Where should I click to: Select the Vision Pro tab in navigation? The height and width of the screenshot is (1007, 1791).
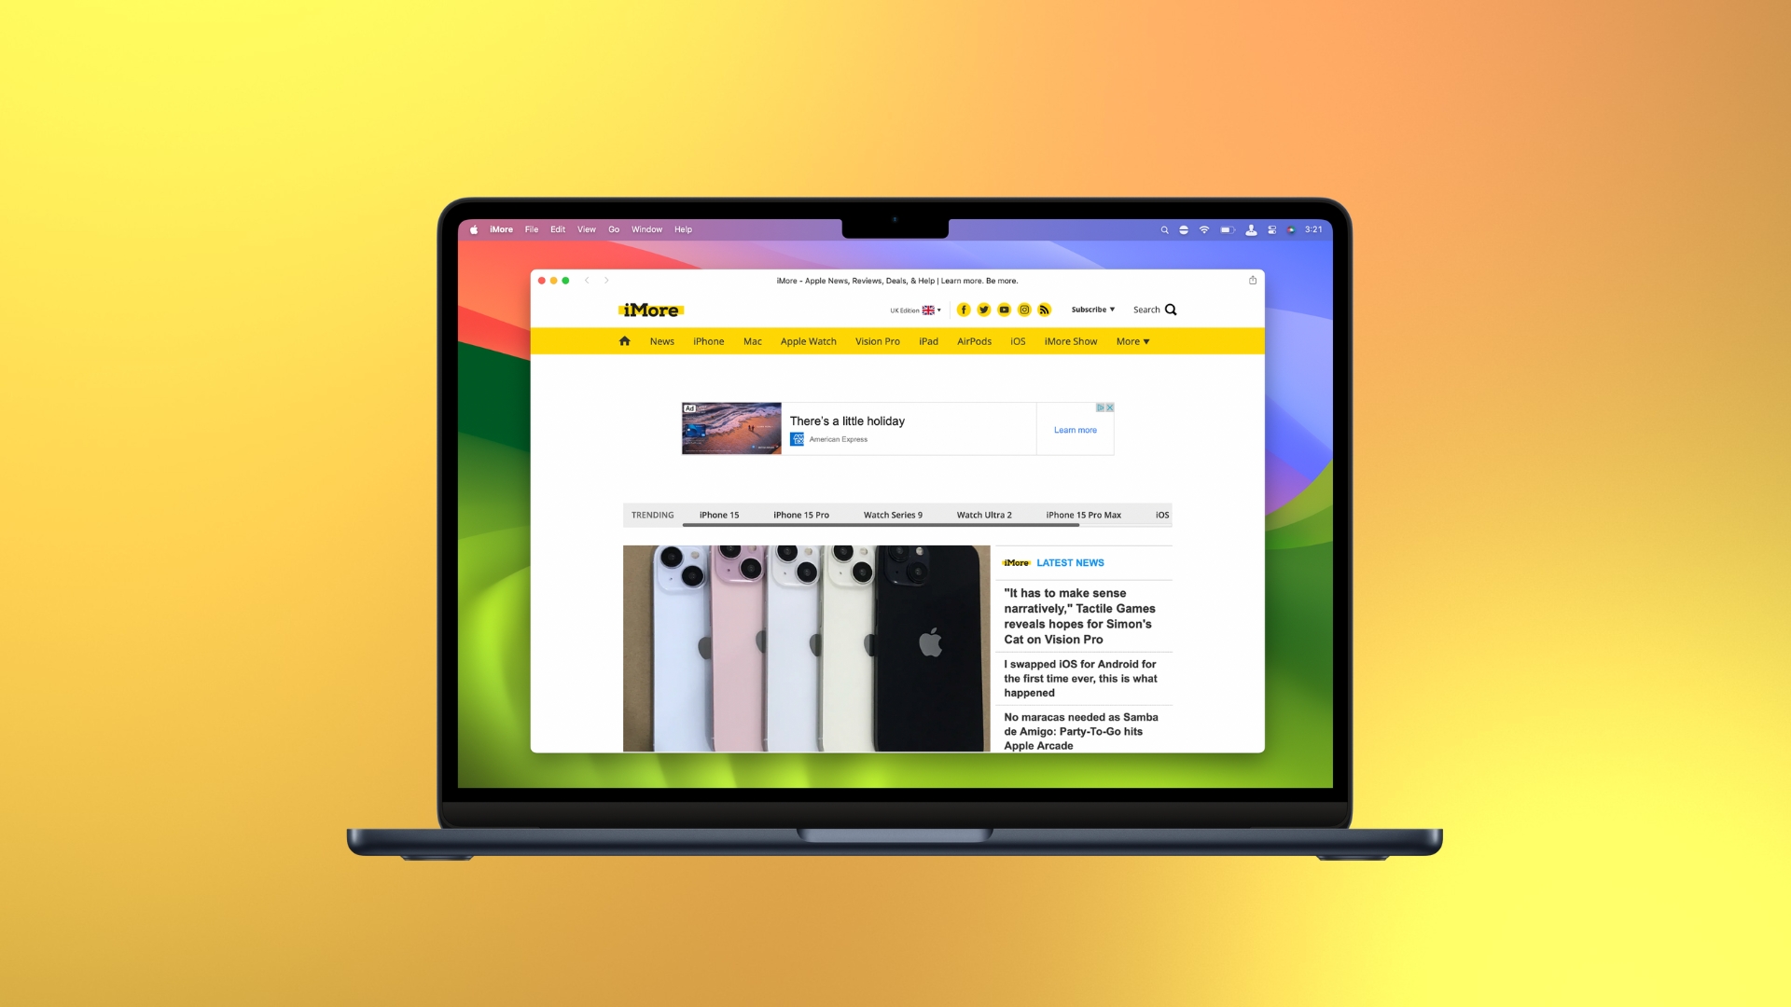[x=876, y=340]
